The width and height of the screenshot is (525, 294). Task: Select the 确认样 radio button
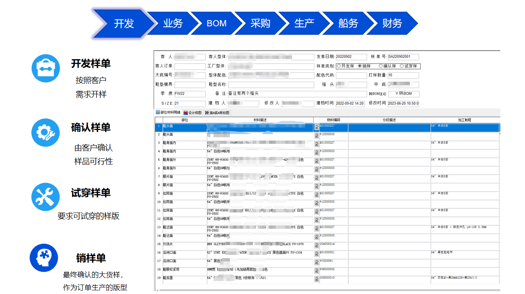tap(381, 66)
